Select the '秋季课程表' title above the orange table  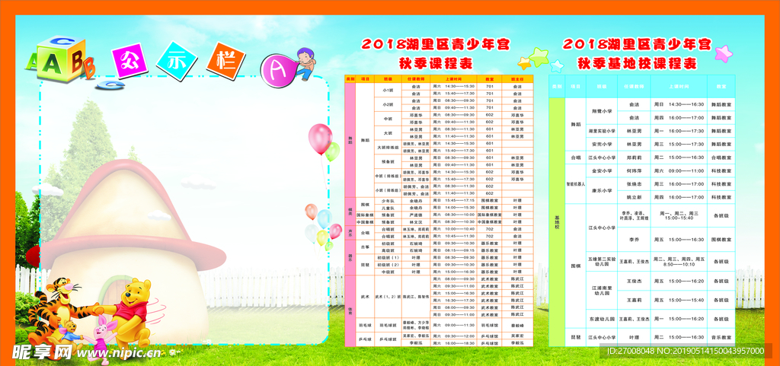click(x=436, y=64)
